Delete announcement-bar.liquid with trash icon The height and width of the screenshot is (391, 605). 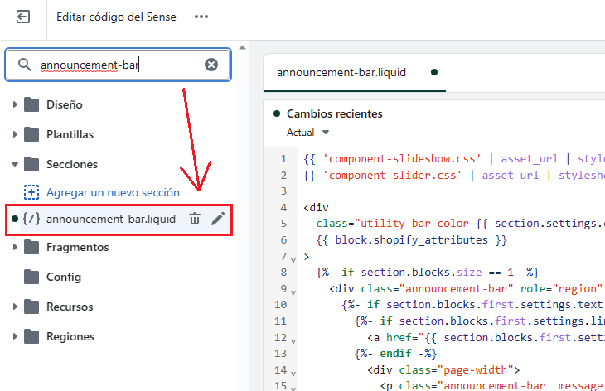click(195, 219)
